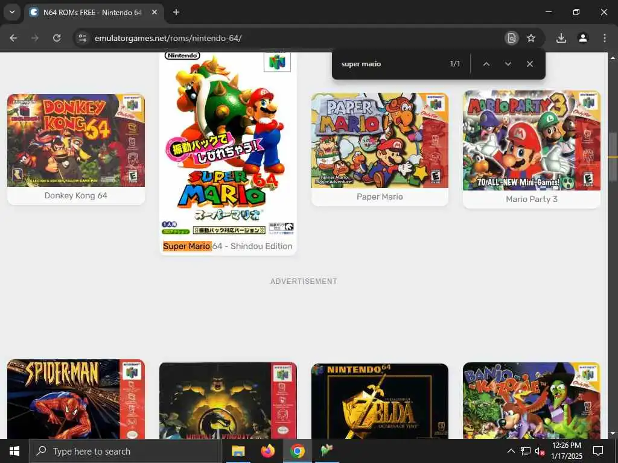
Task: Open the Windows notification center
Action: coord(598,451)
